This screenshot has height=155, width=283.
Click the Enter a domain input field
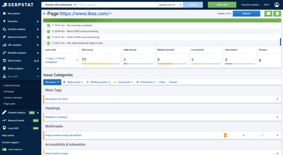[x=117, y=5]
